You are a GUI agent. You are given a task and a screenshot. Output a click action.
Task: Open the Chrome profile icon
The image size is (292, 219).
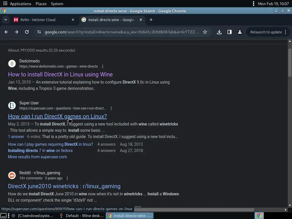[x=240, y=32]
